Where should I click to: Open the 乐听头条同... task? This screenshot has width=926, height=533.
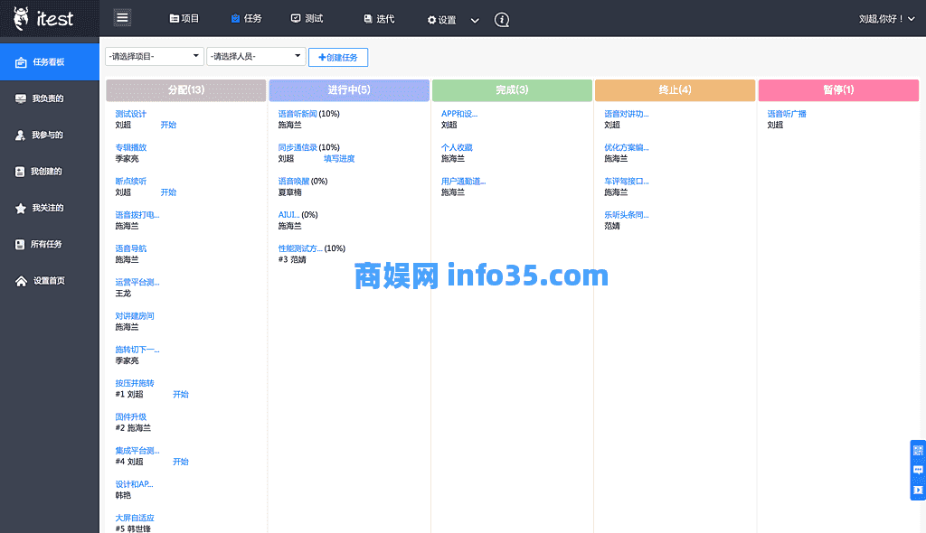tap(626, 215)
